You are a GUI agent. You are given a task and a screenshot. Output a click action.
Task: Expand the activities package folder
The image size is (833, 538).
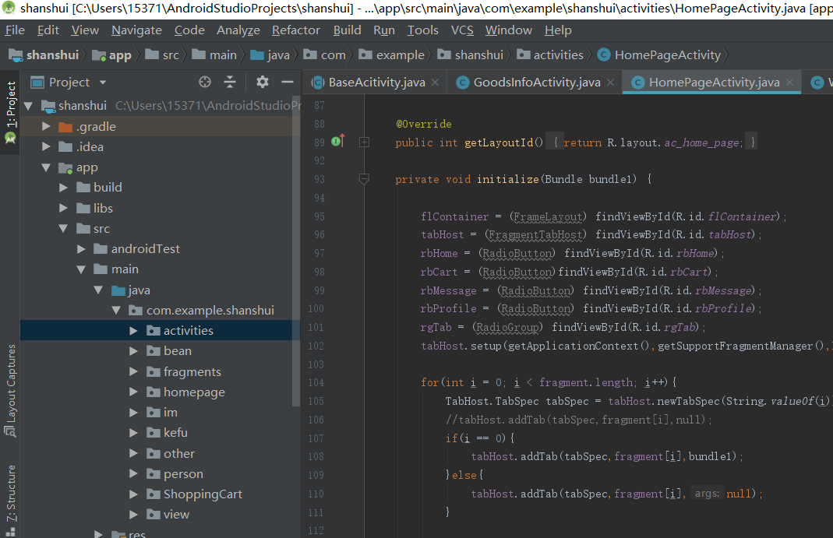[x=134, y=331]
